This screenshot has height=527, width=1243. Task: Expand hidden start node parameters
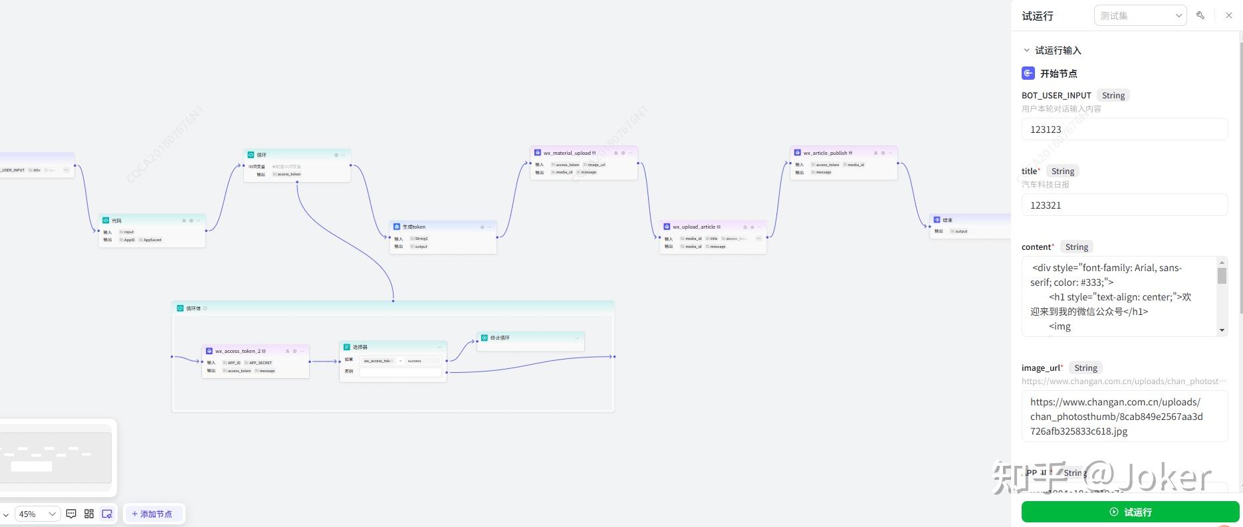pyautogui.click(x=66, y=170)
